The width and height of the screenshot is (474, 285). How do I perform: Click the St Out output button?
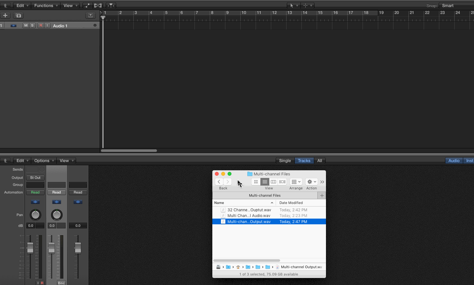tap(35, 178)
